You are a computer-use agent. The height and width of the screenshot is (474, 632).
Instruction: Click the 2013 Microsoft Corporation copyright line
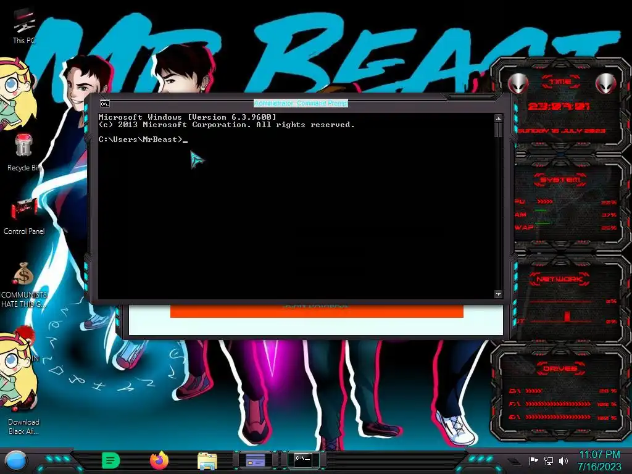point(227,125)
